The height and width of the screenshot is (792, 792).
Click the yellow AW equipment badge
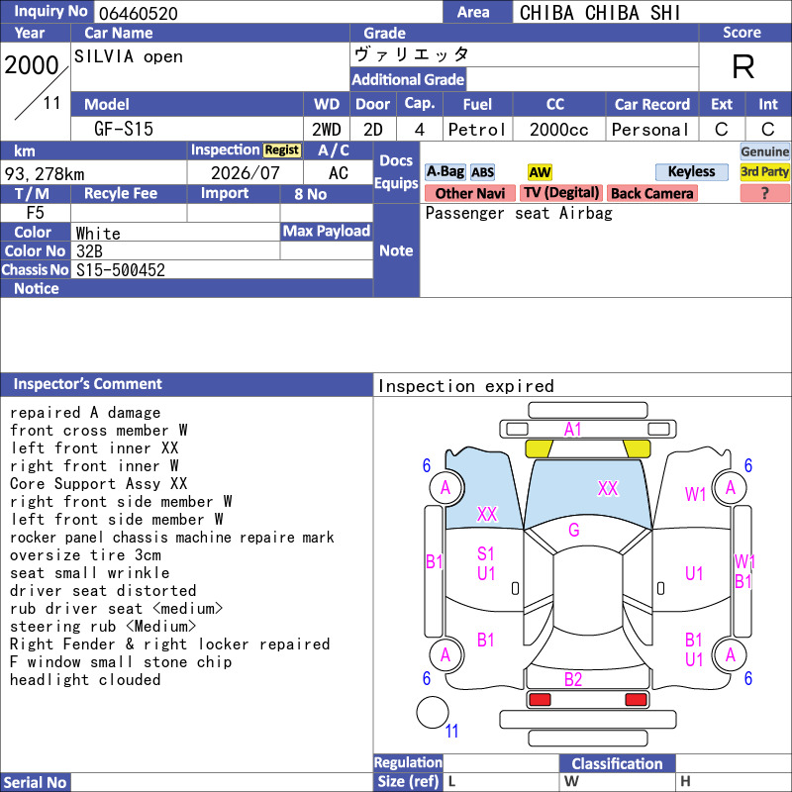point(540,172)
